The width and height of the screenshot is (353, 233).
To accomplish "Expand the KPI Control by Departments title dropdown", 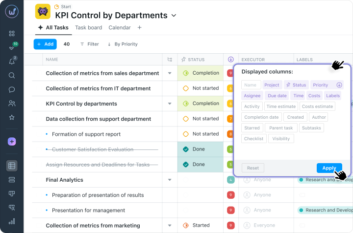I will 173,16.
